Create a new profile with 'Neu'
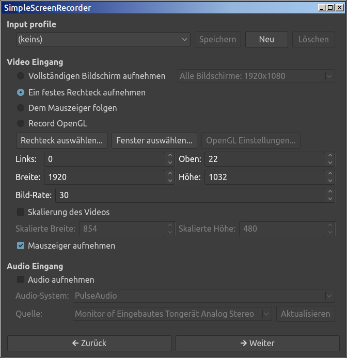Image resolution: width=347 pixels, height=358 pixels. point(266,39)
